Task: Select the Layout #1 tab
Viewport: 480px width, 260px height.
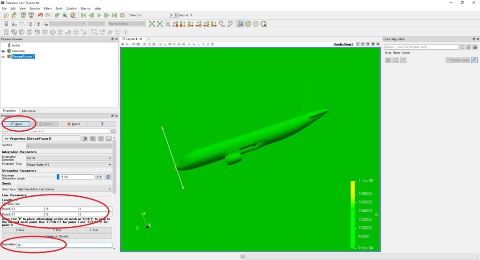Action: click(x=132, y=39)
